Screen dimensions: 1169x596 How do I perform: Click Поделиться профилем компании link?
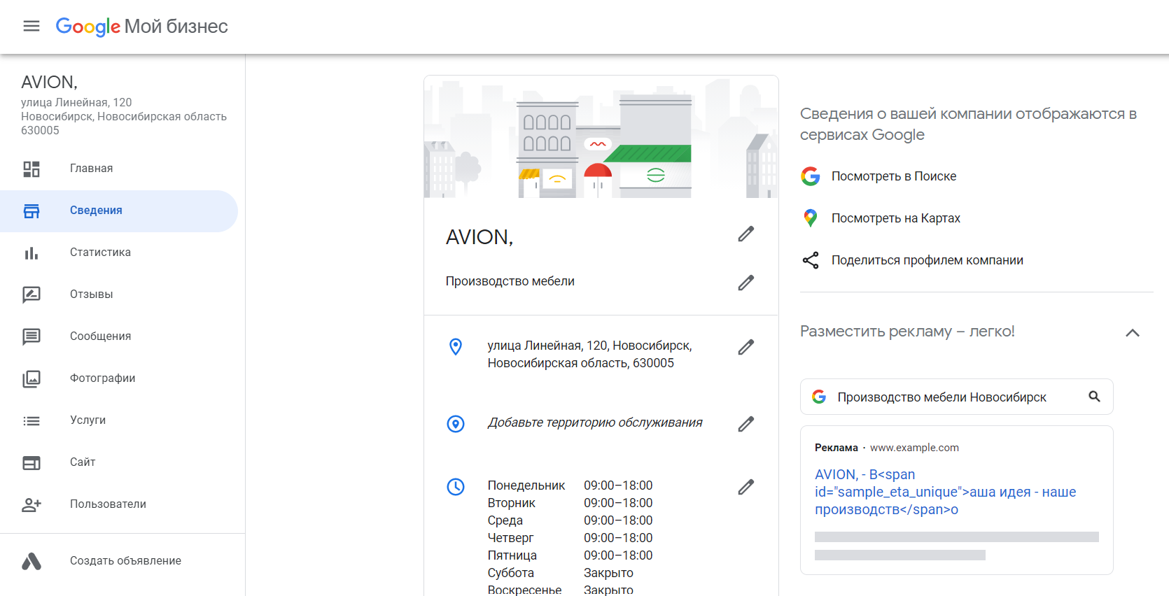(927, 260)
